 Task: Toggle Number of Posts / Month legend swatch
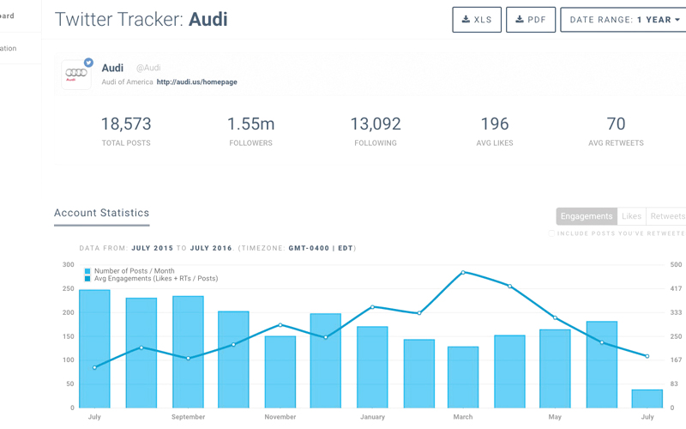(x=87, y=271)
